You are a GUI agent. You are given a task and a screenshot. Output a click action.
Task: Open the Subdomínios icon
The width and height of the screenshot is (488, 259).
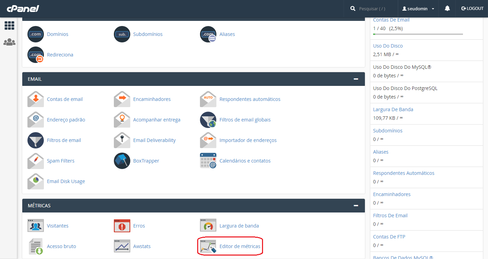122,34
